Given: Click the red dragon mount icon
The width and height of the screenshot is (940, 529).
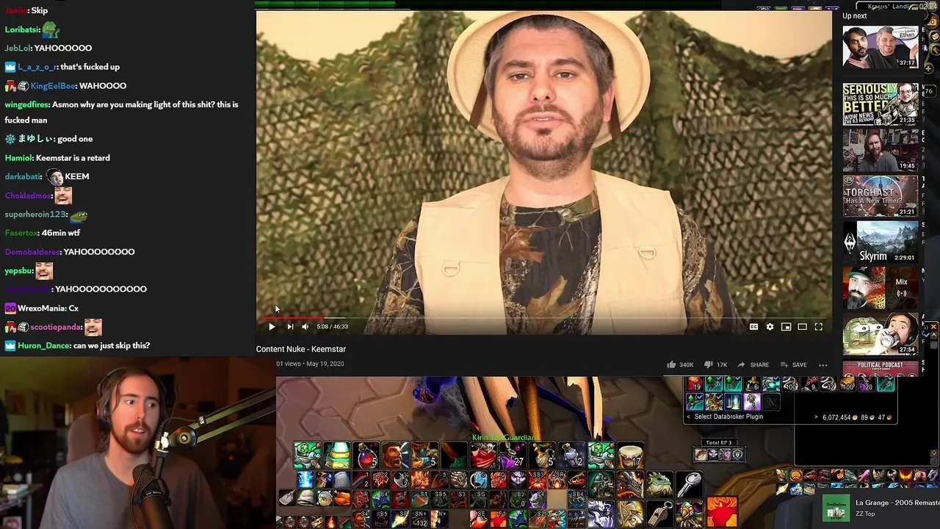Looking at the screenshot, I should pos(630,484).
